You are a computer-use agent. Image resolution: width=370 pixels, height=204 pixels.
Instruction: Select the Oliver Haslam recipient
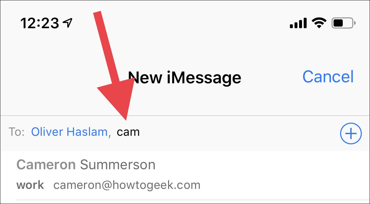click(x=69, y=132)
